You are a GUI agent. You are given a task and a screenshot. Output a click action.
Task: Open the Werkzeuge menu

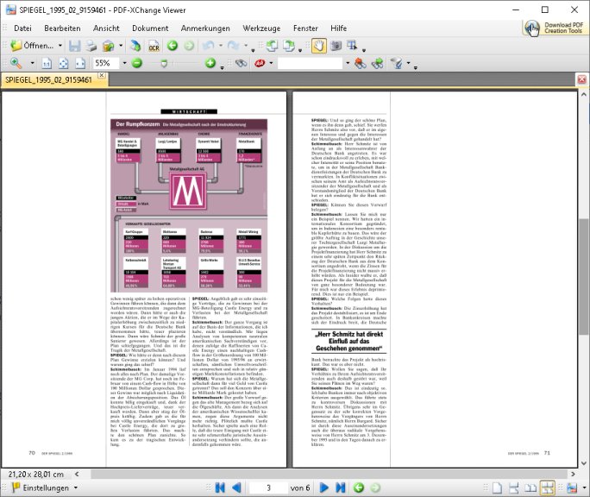click(x=261, y=28)
